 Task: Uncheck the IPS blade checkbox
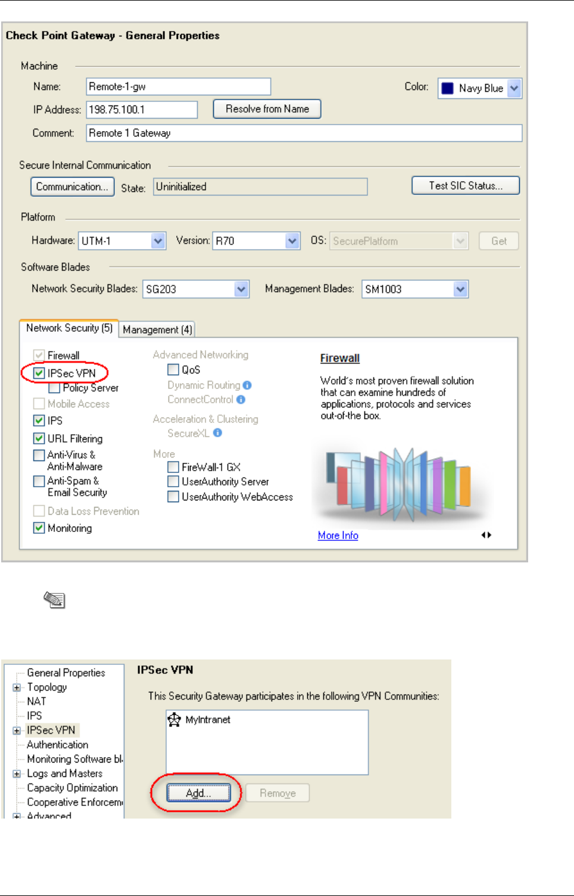click(39, 421)
